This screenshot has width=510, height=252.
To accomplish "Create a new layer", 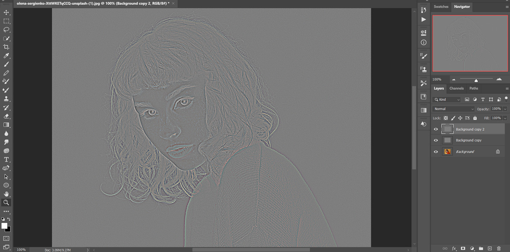I will (490, 248).
